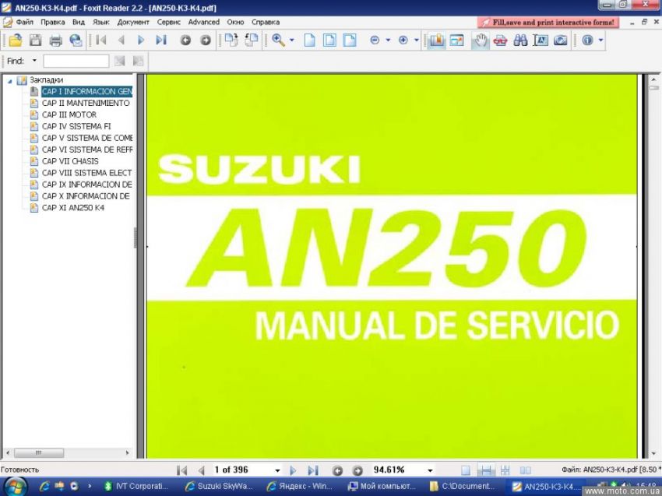Screen dimensions: 662x496
Task: Go to next page in top toolbar
Action: point(141,40)
